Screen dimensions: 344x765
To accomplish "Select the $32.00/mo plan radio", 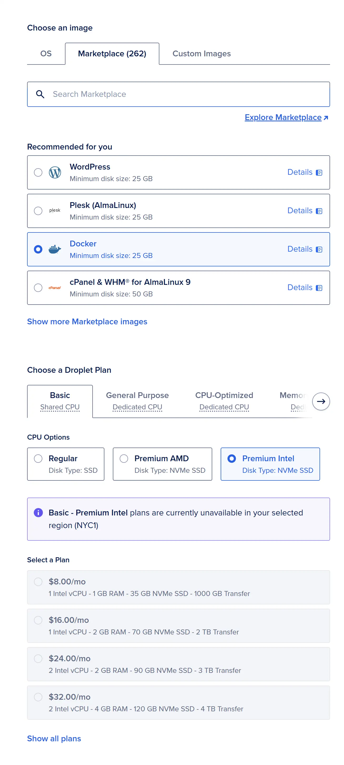I will (38, 697).
